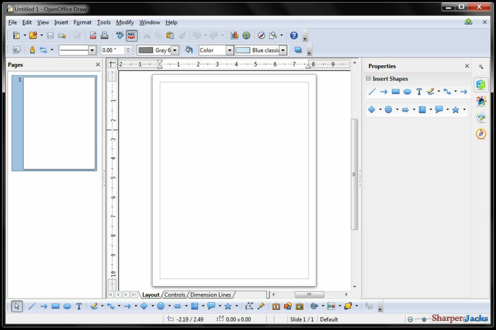The width and height of the screenshot is (496, 330).
Task: Open the Modify menu
Action: (x=124, y=22)
